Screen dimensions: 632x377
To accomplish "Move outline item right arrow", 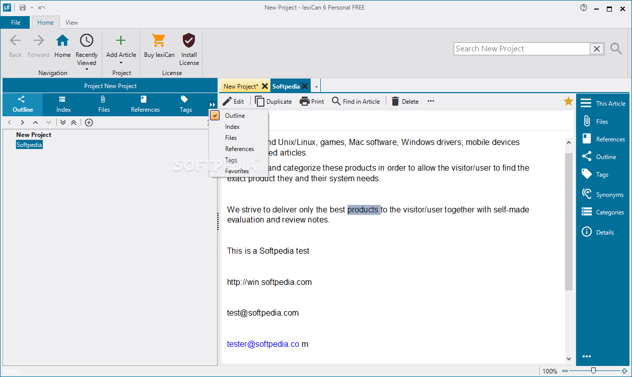I will click(22, 122).
